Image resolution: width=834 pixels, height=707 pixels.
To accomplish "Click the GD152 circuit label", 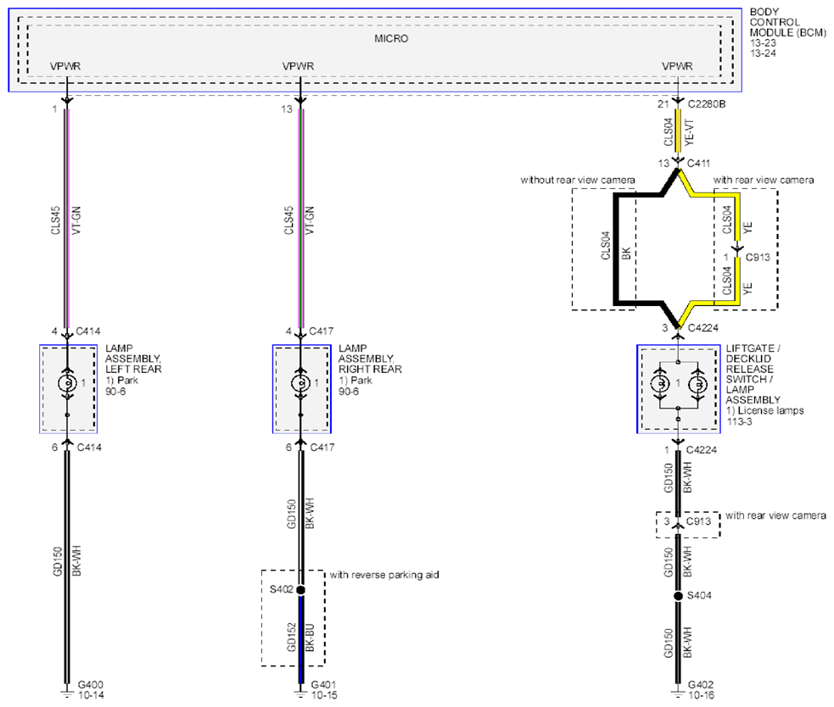I will [291, 637].
